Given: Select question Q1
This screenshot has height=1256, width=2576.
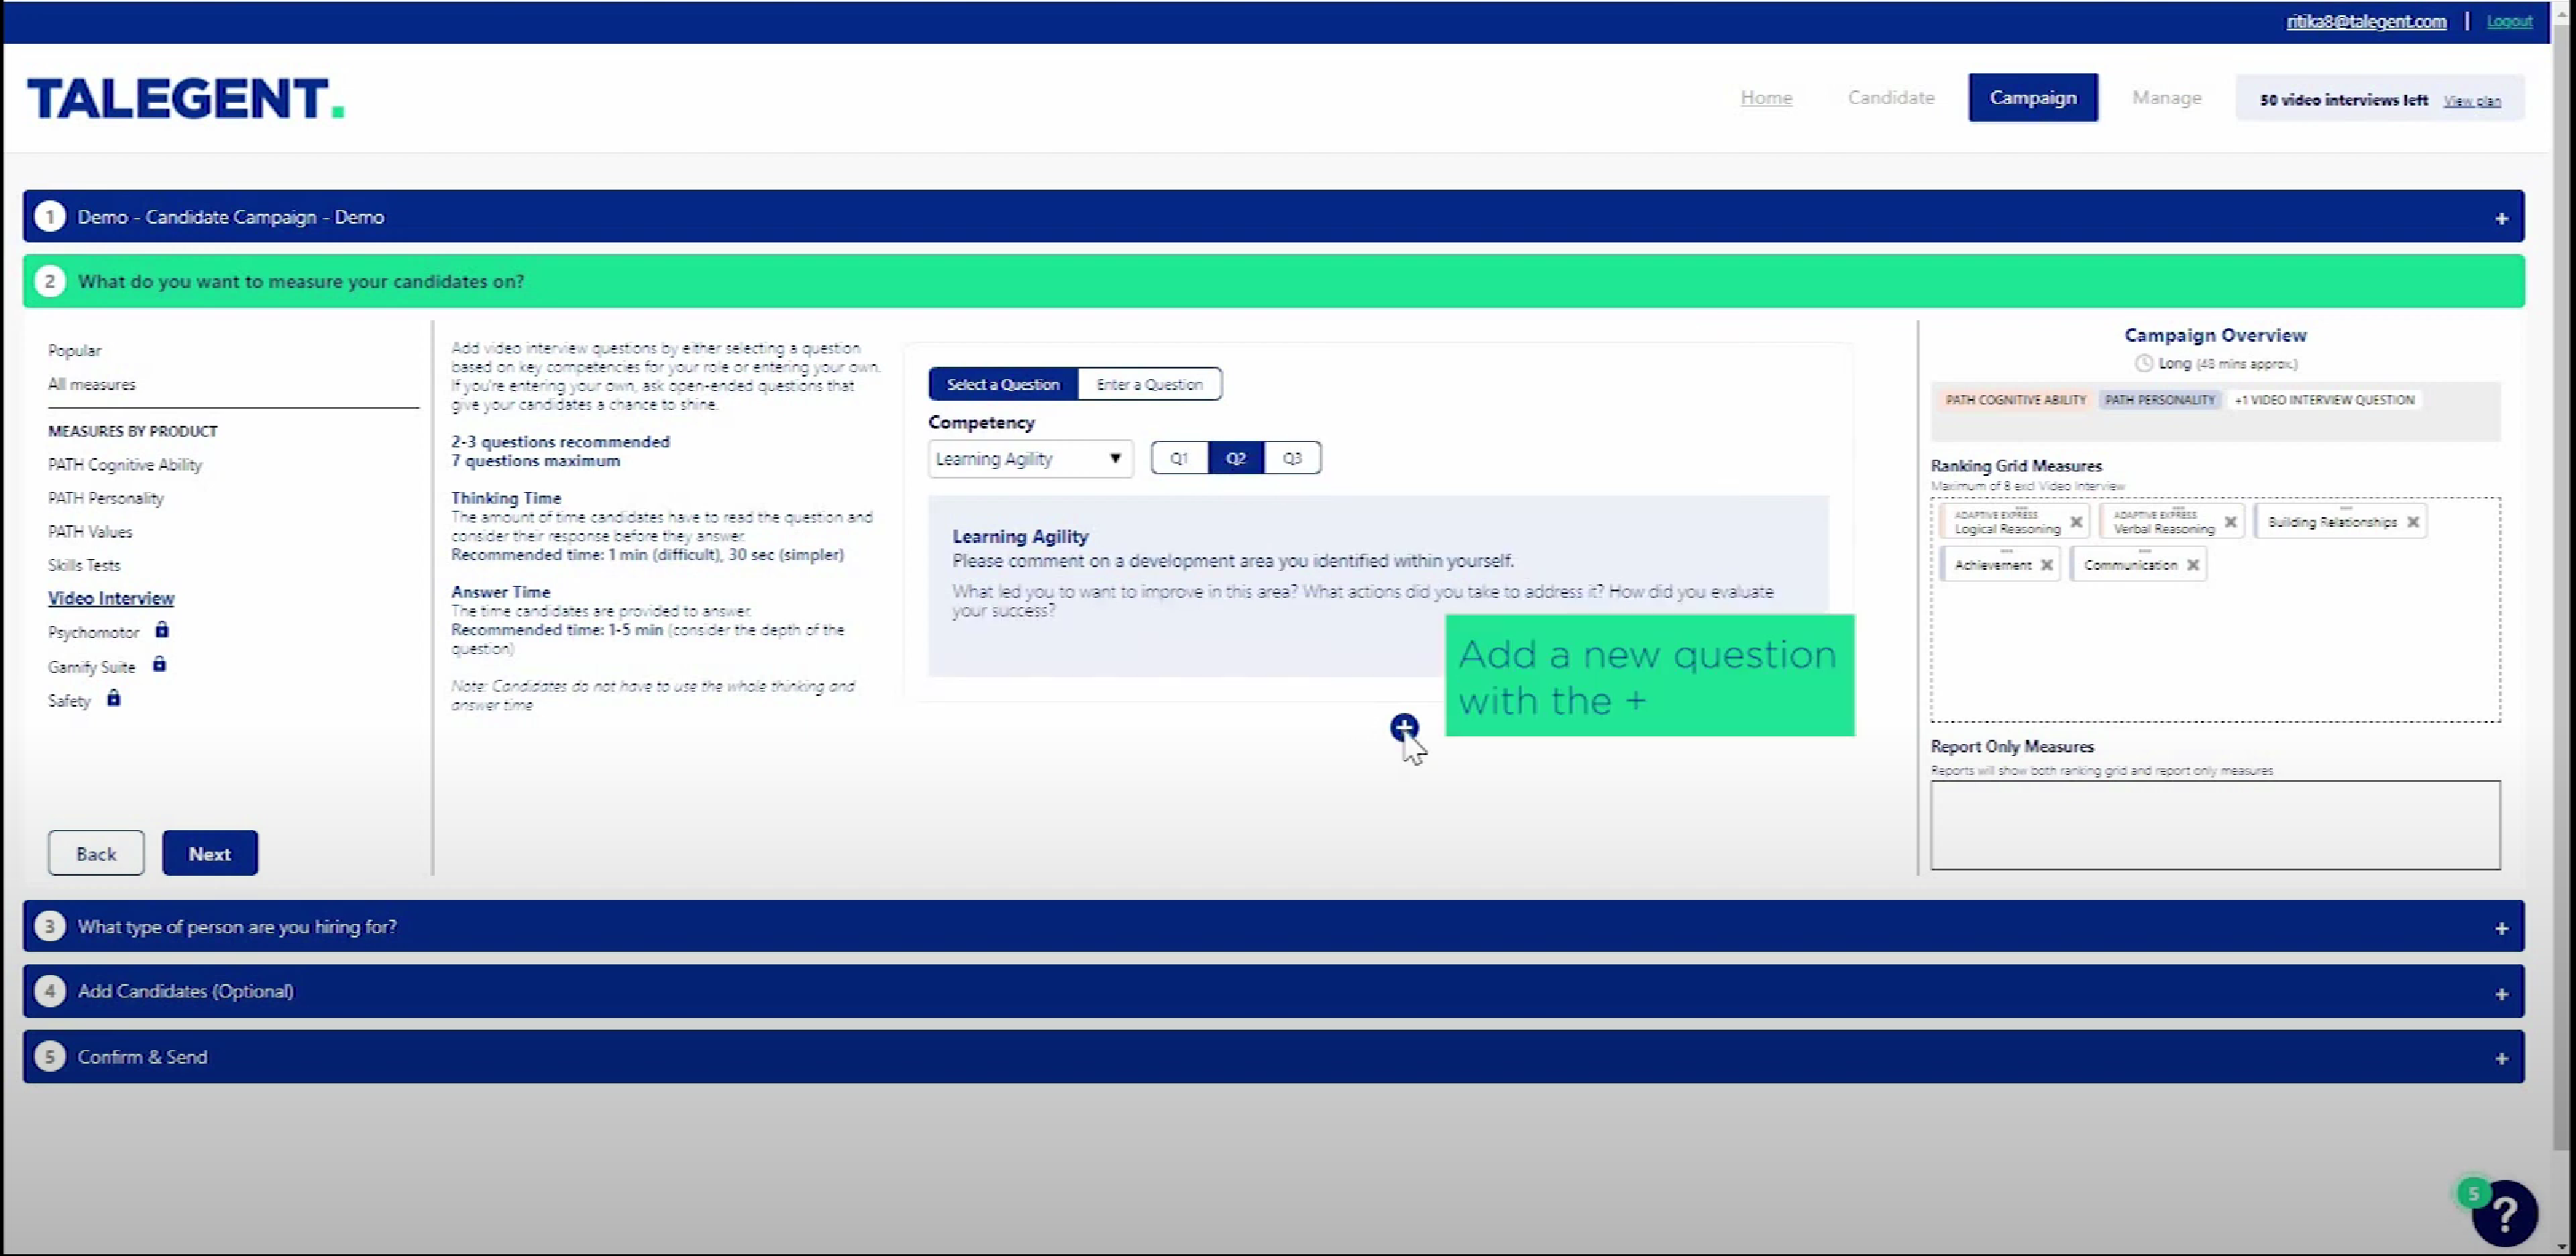Looking at the screenshot, I should (x=1179, y=458).
